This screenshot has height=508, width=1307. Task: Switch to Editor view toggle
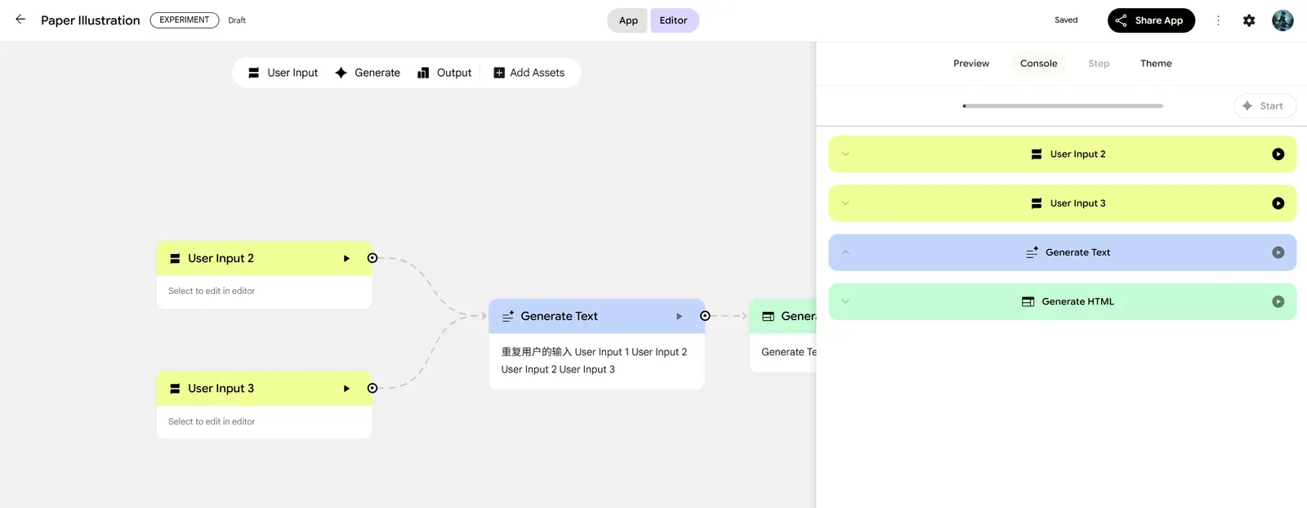click(x=673, y=20)
